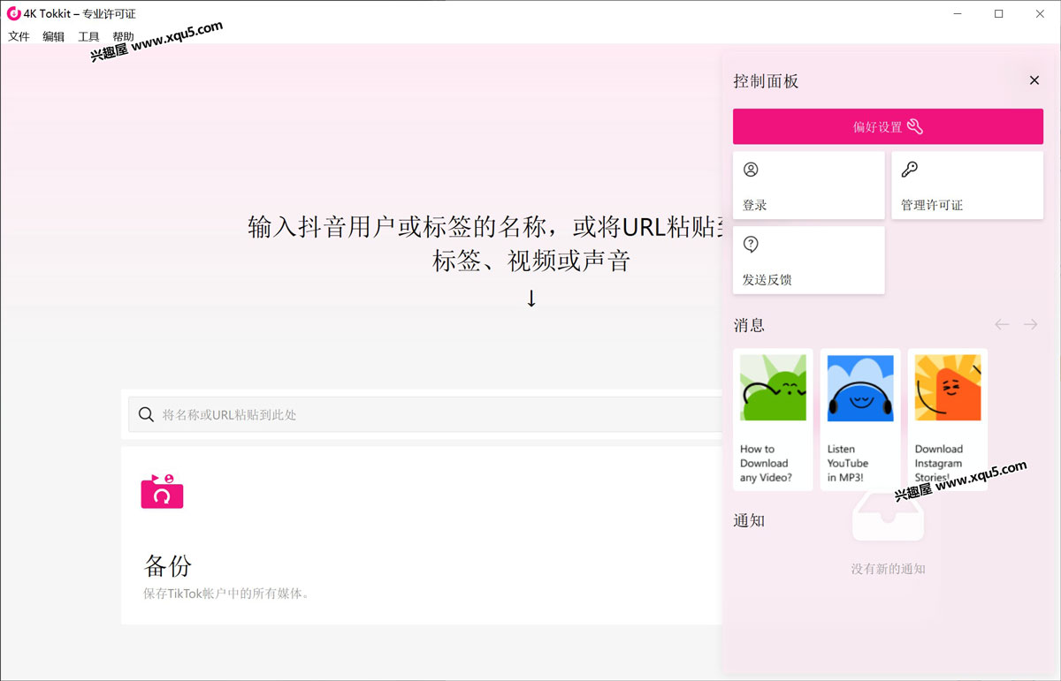
Task: Click the pink backup camera icon
Action: [162, 491]
